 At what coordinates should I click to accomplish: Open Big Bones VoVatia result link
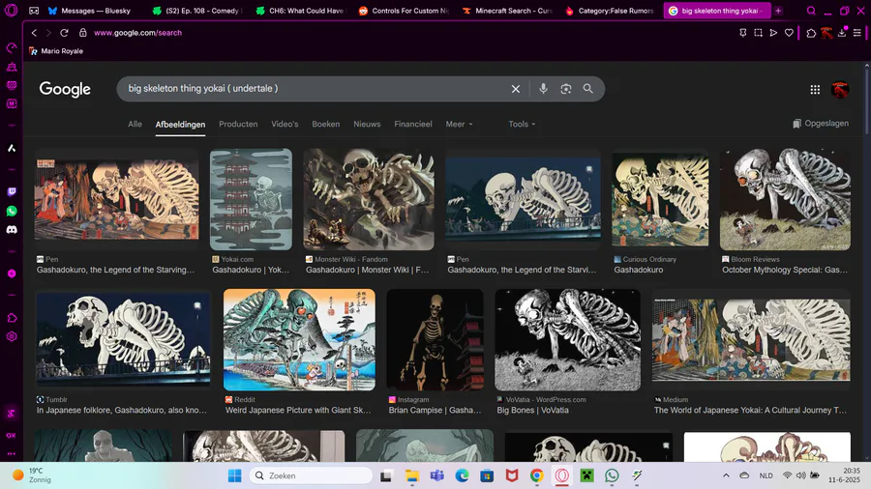(x=532, y=411)
